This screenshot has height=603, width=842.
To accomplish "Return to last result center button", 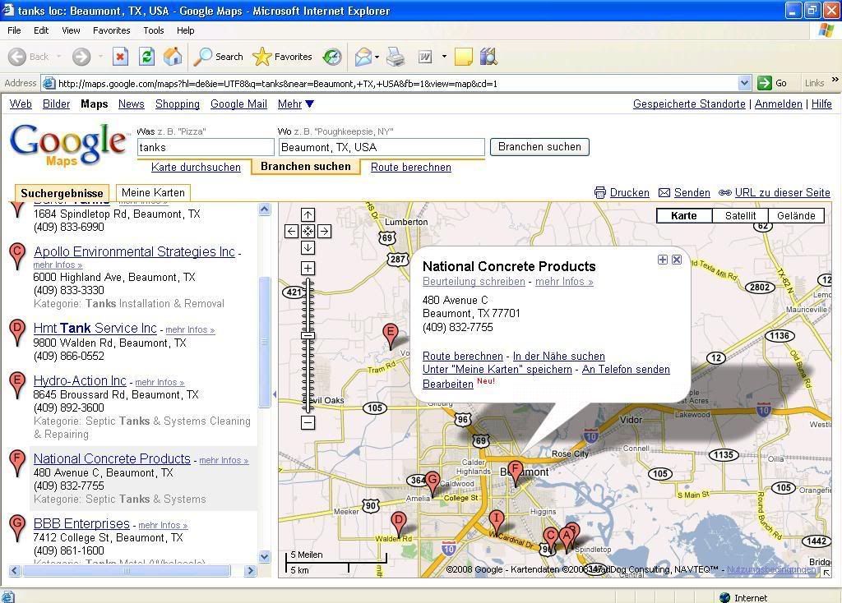I will 308,231.
